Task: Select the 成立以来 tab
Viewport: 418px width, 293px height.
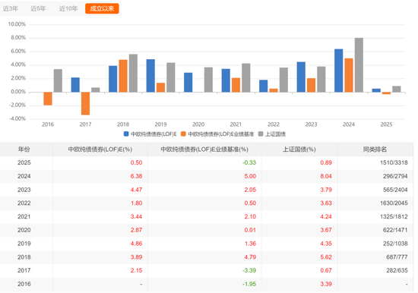Action: click(102, 8)
